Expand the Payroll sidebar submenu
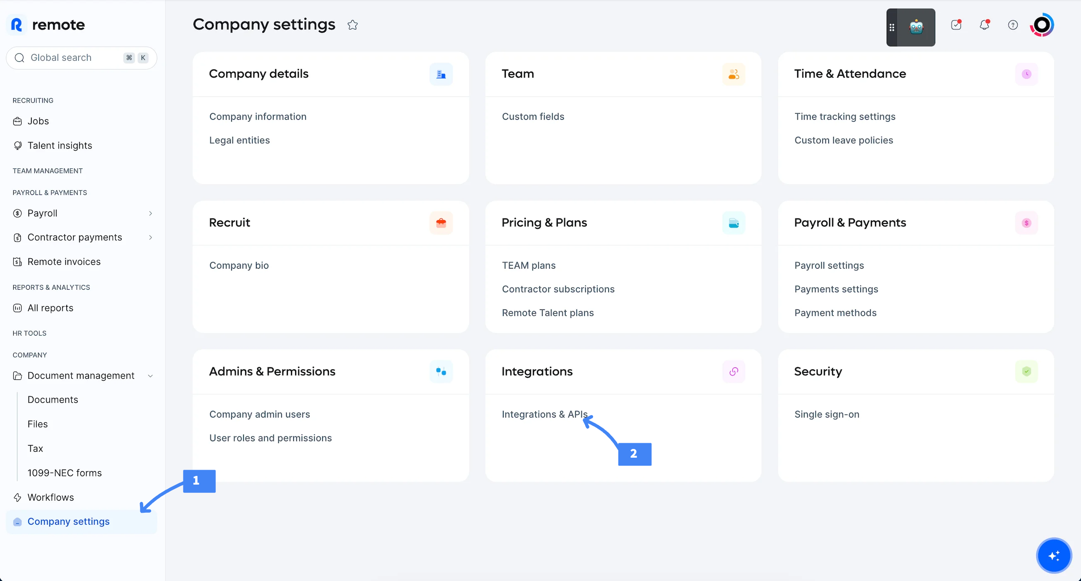1081x581 pixels. pos(150,214)
